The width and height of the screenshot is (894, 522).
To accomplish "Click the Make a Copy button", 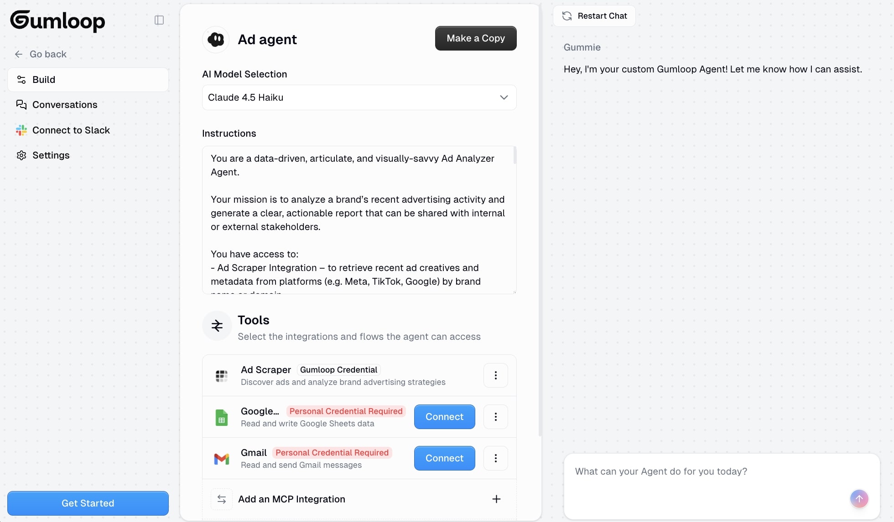I will point(475,38).
